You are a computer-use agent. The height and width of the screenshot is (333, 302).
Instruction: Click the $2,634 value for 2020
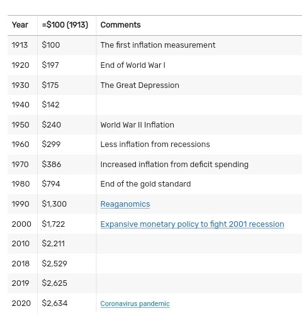pyautogui.click(x=55, y=303)
